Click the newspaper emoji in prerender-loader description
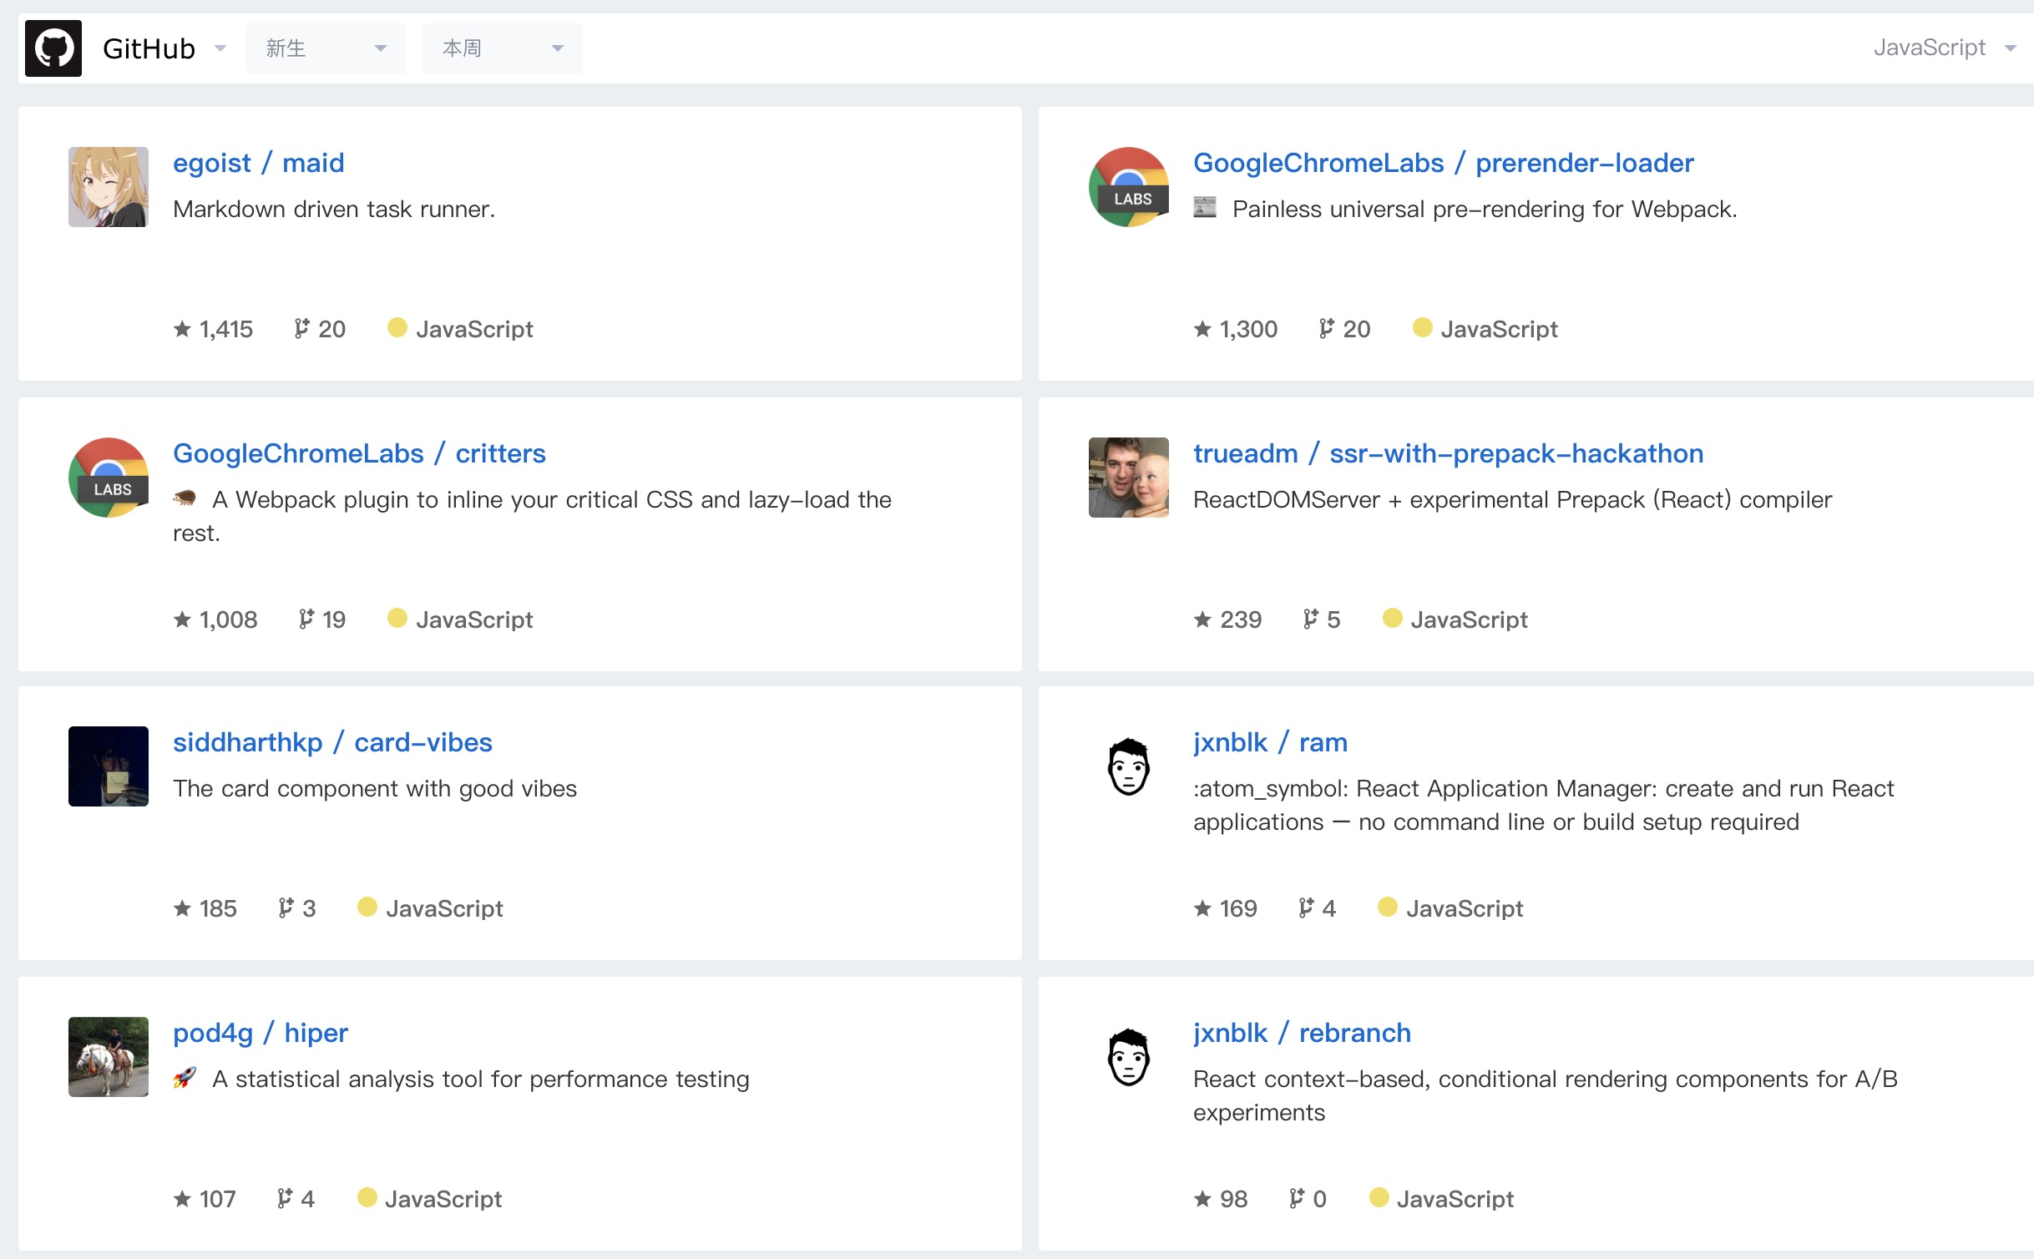 tap(1205, 207)
